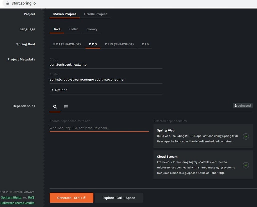Focus the search dependencies input
Viewport: 257px width, 207px height.
pyautogui.click(x=99, y=128)
